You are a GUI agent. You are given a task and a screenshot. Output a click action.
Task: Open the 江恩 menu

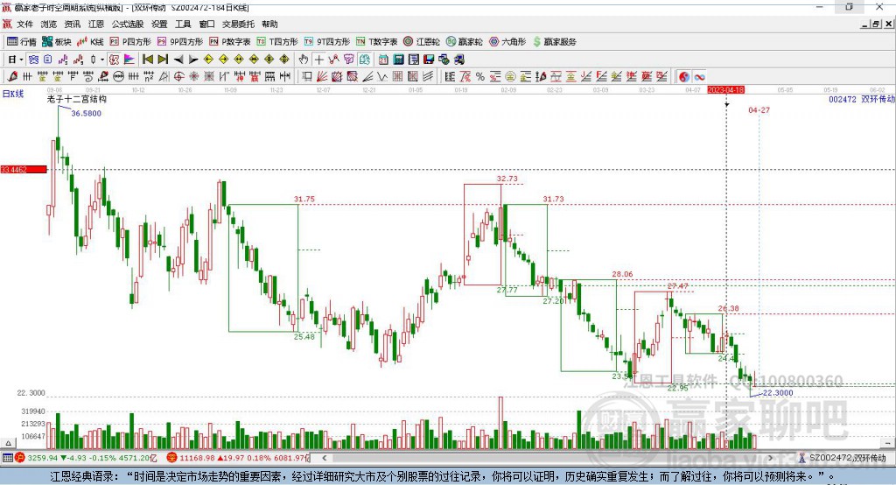coord(96,24)
